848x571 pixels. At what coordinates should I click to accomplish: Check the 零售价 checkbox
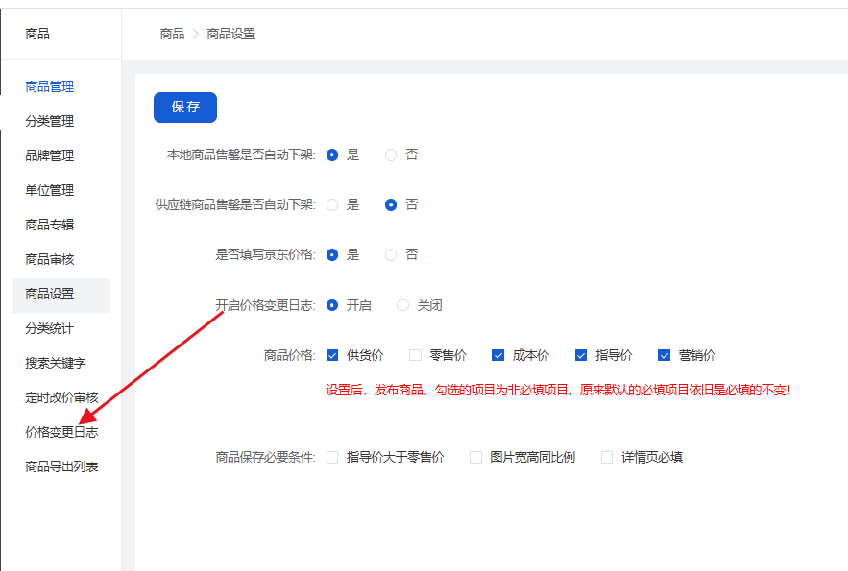[416, 355]
